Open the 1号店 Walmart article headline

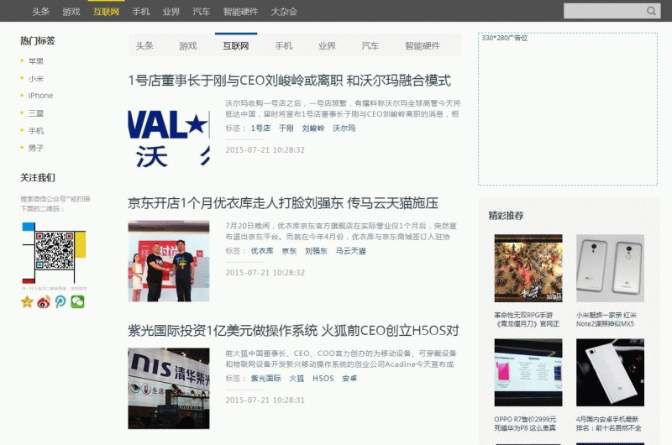[x=289, y=81]
